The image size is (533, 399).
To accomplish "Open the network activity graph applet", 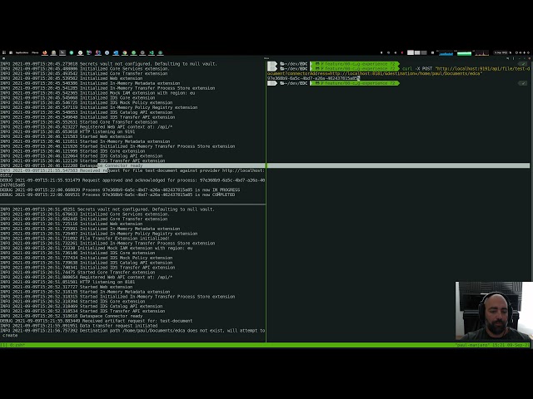I will coord(481,53).
